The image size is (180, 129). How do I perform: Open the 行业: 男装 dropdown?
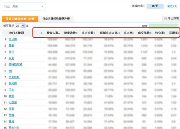(x=42, y=6)
